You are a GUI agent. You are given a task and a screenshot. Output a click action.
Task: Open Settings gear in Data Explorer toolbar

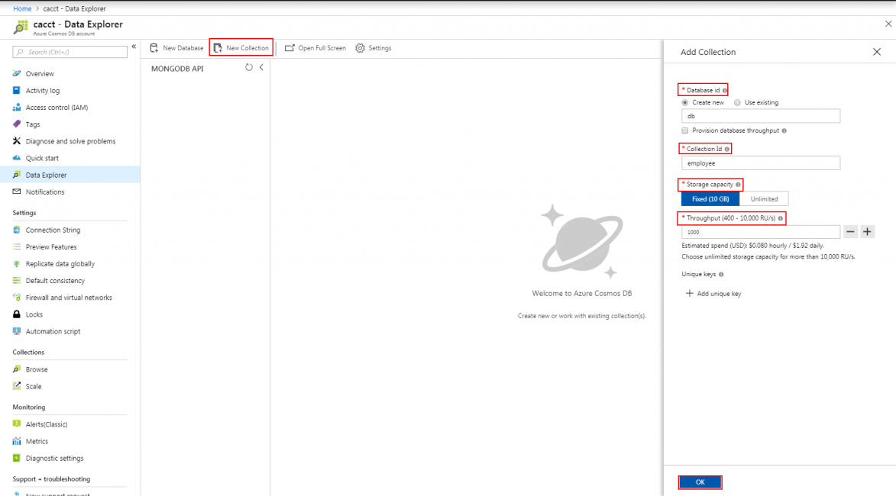tap(374, 48)
